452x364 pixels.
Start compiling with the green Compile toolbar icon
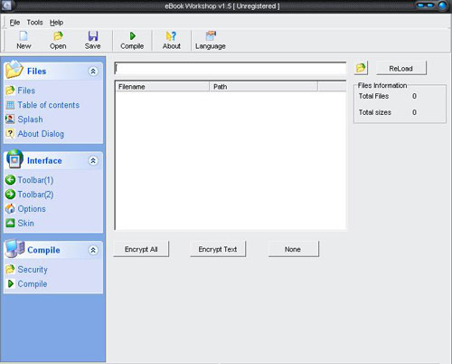pyautogui.click(x=132, y=36)
